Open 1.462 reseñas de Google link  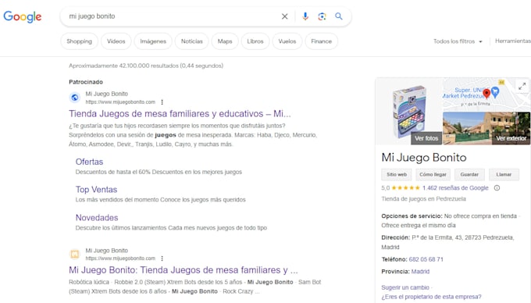(455, 188)
